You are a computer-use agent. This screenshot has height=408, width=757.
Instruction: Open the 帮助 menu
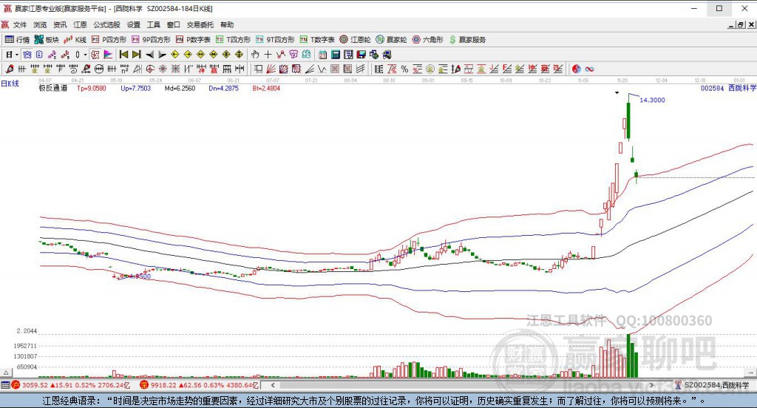[x=227, y=24]
